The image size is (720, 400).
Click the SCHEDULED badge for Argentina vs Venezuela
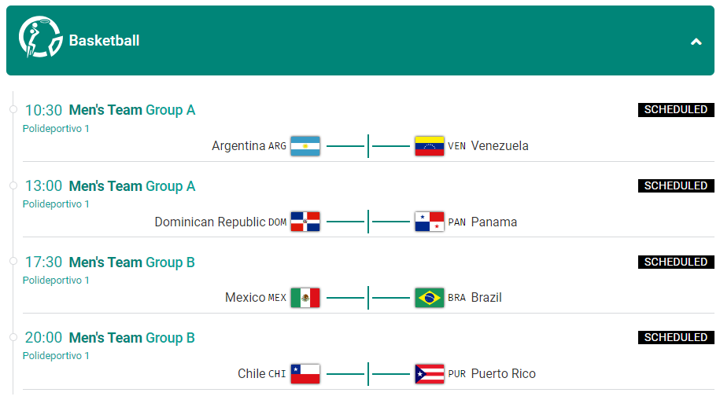(x=676, y=110)
